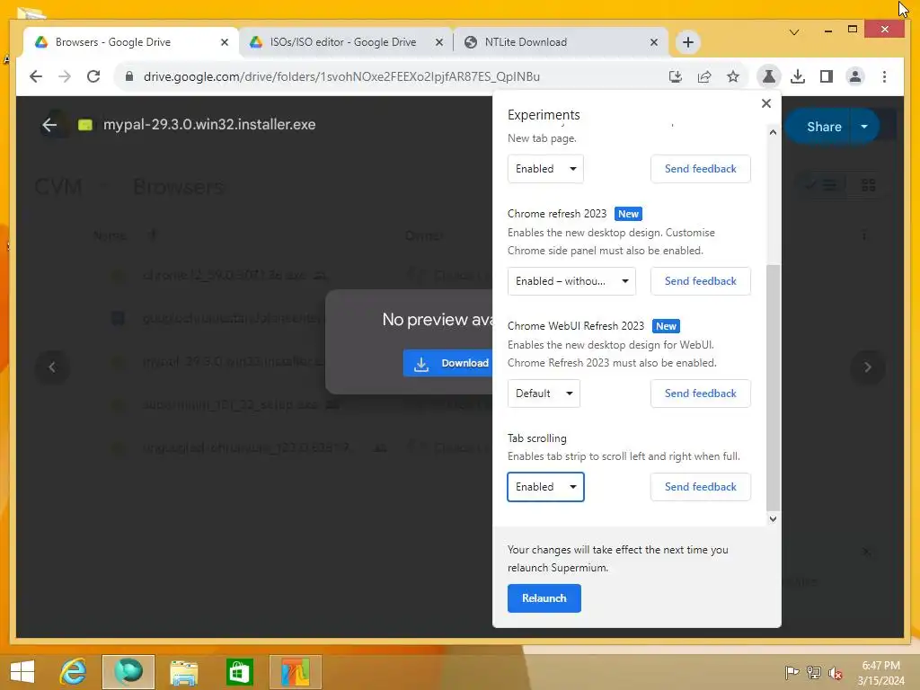Reload the current page
Screen dimensions: 920x690
93,76
